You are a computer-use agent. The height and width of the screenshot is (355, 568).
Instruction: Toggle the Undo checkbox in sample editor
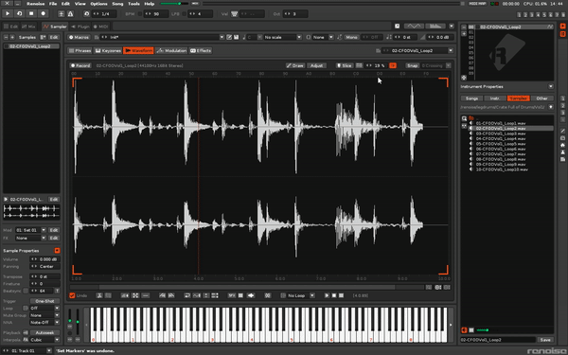coord(72,295)
